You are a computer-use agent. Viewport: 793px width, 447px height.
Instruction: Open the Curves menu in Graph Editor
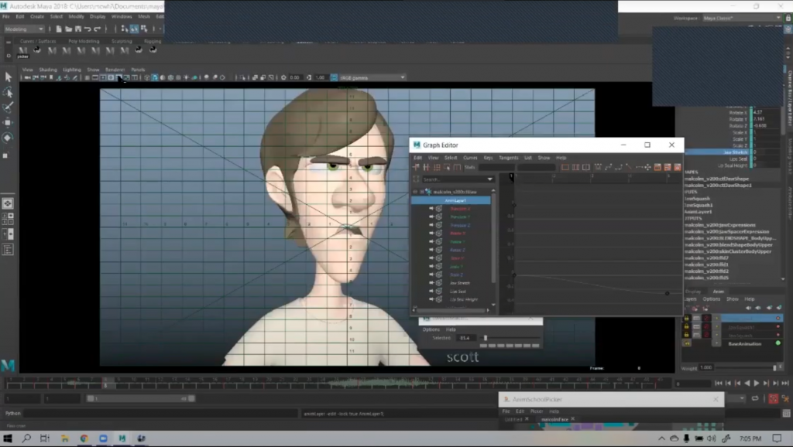(x=470, y=158)
